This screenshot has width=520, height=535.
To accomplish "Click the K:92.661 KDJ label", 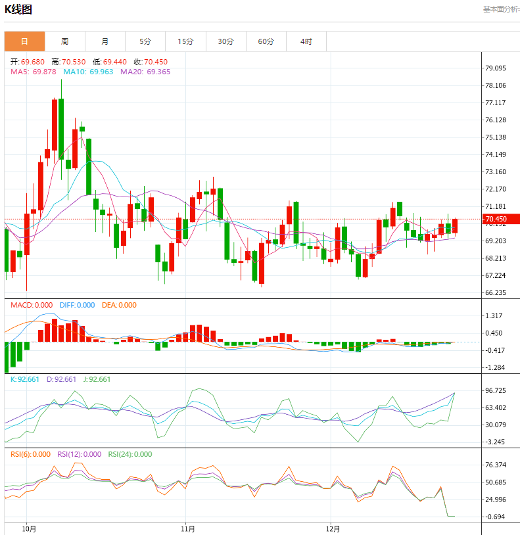I will 24,379.
